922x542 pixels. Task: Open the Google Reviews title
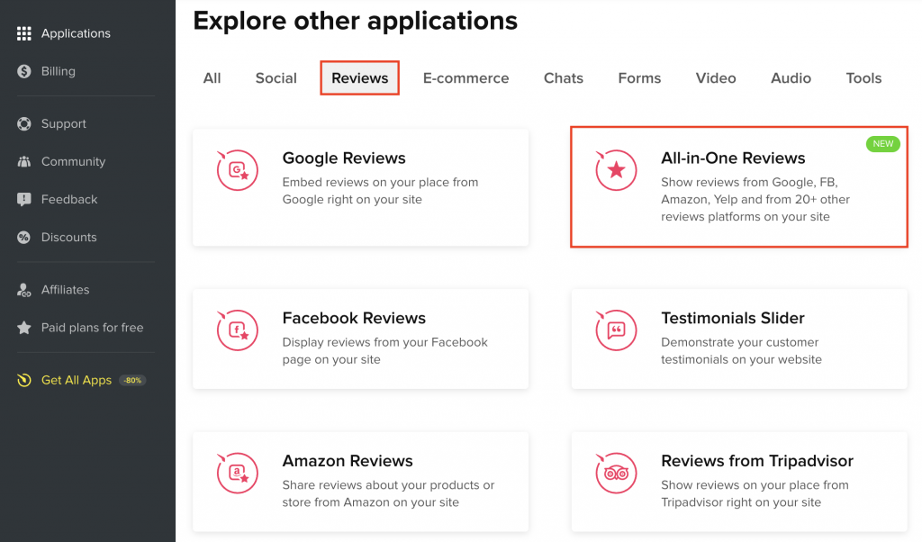[x=344, y=158]
